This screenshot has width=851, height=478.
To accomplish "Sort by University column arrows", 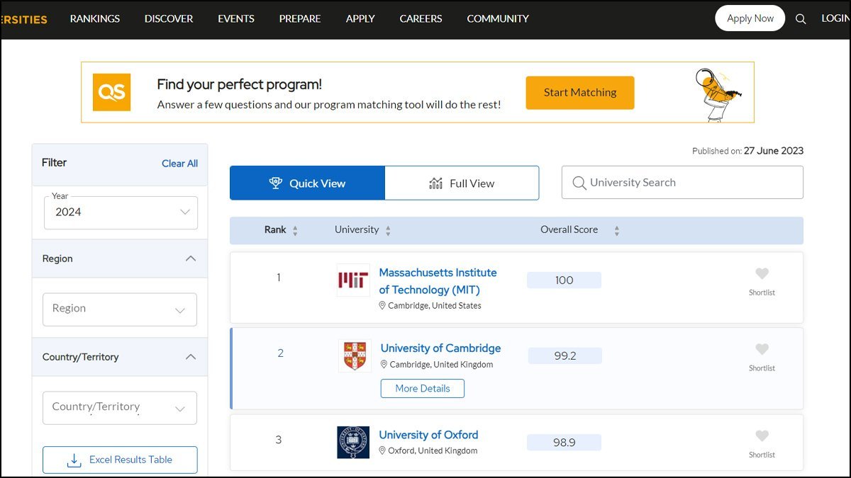I will pyautogui.click(x=388, y=230).
